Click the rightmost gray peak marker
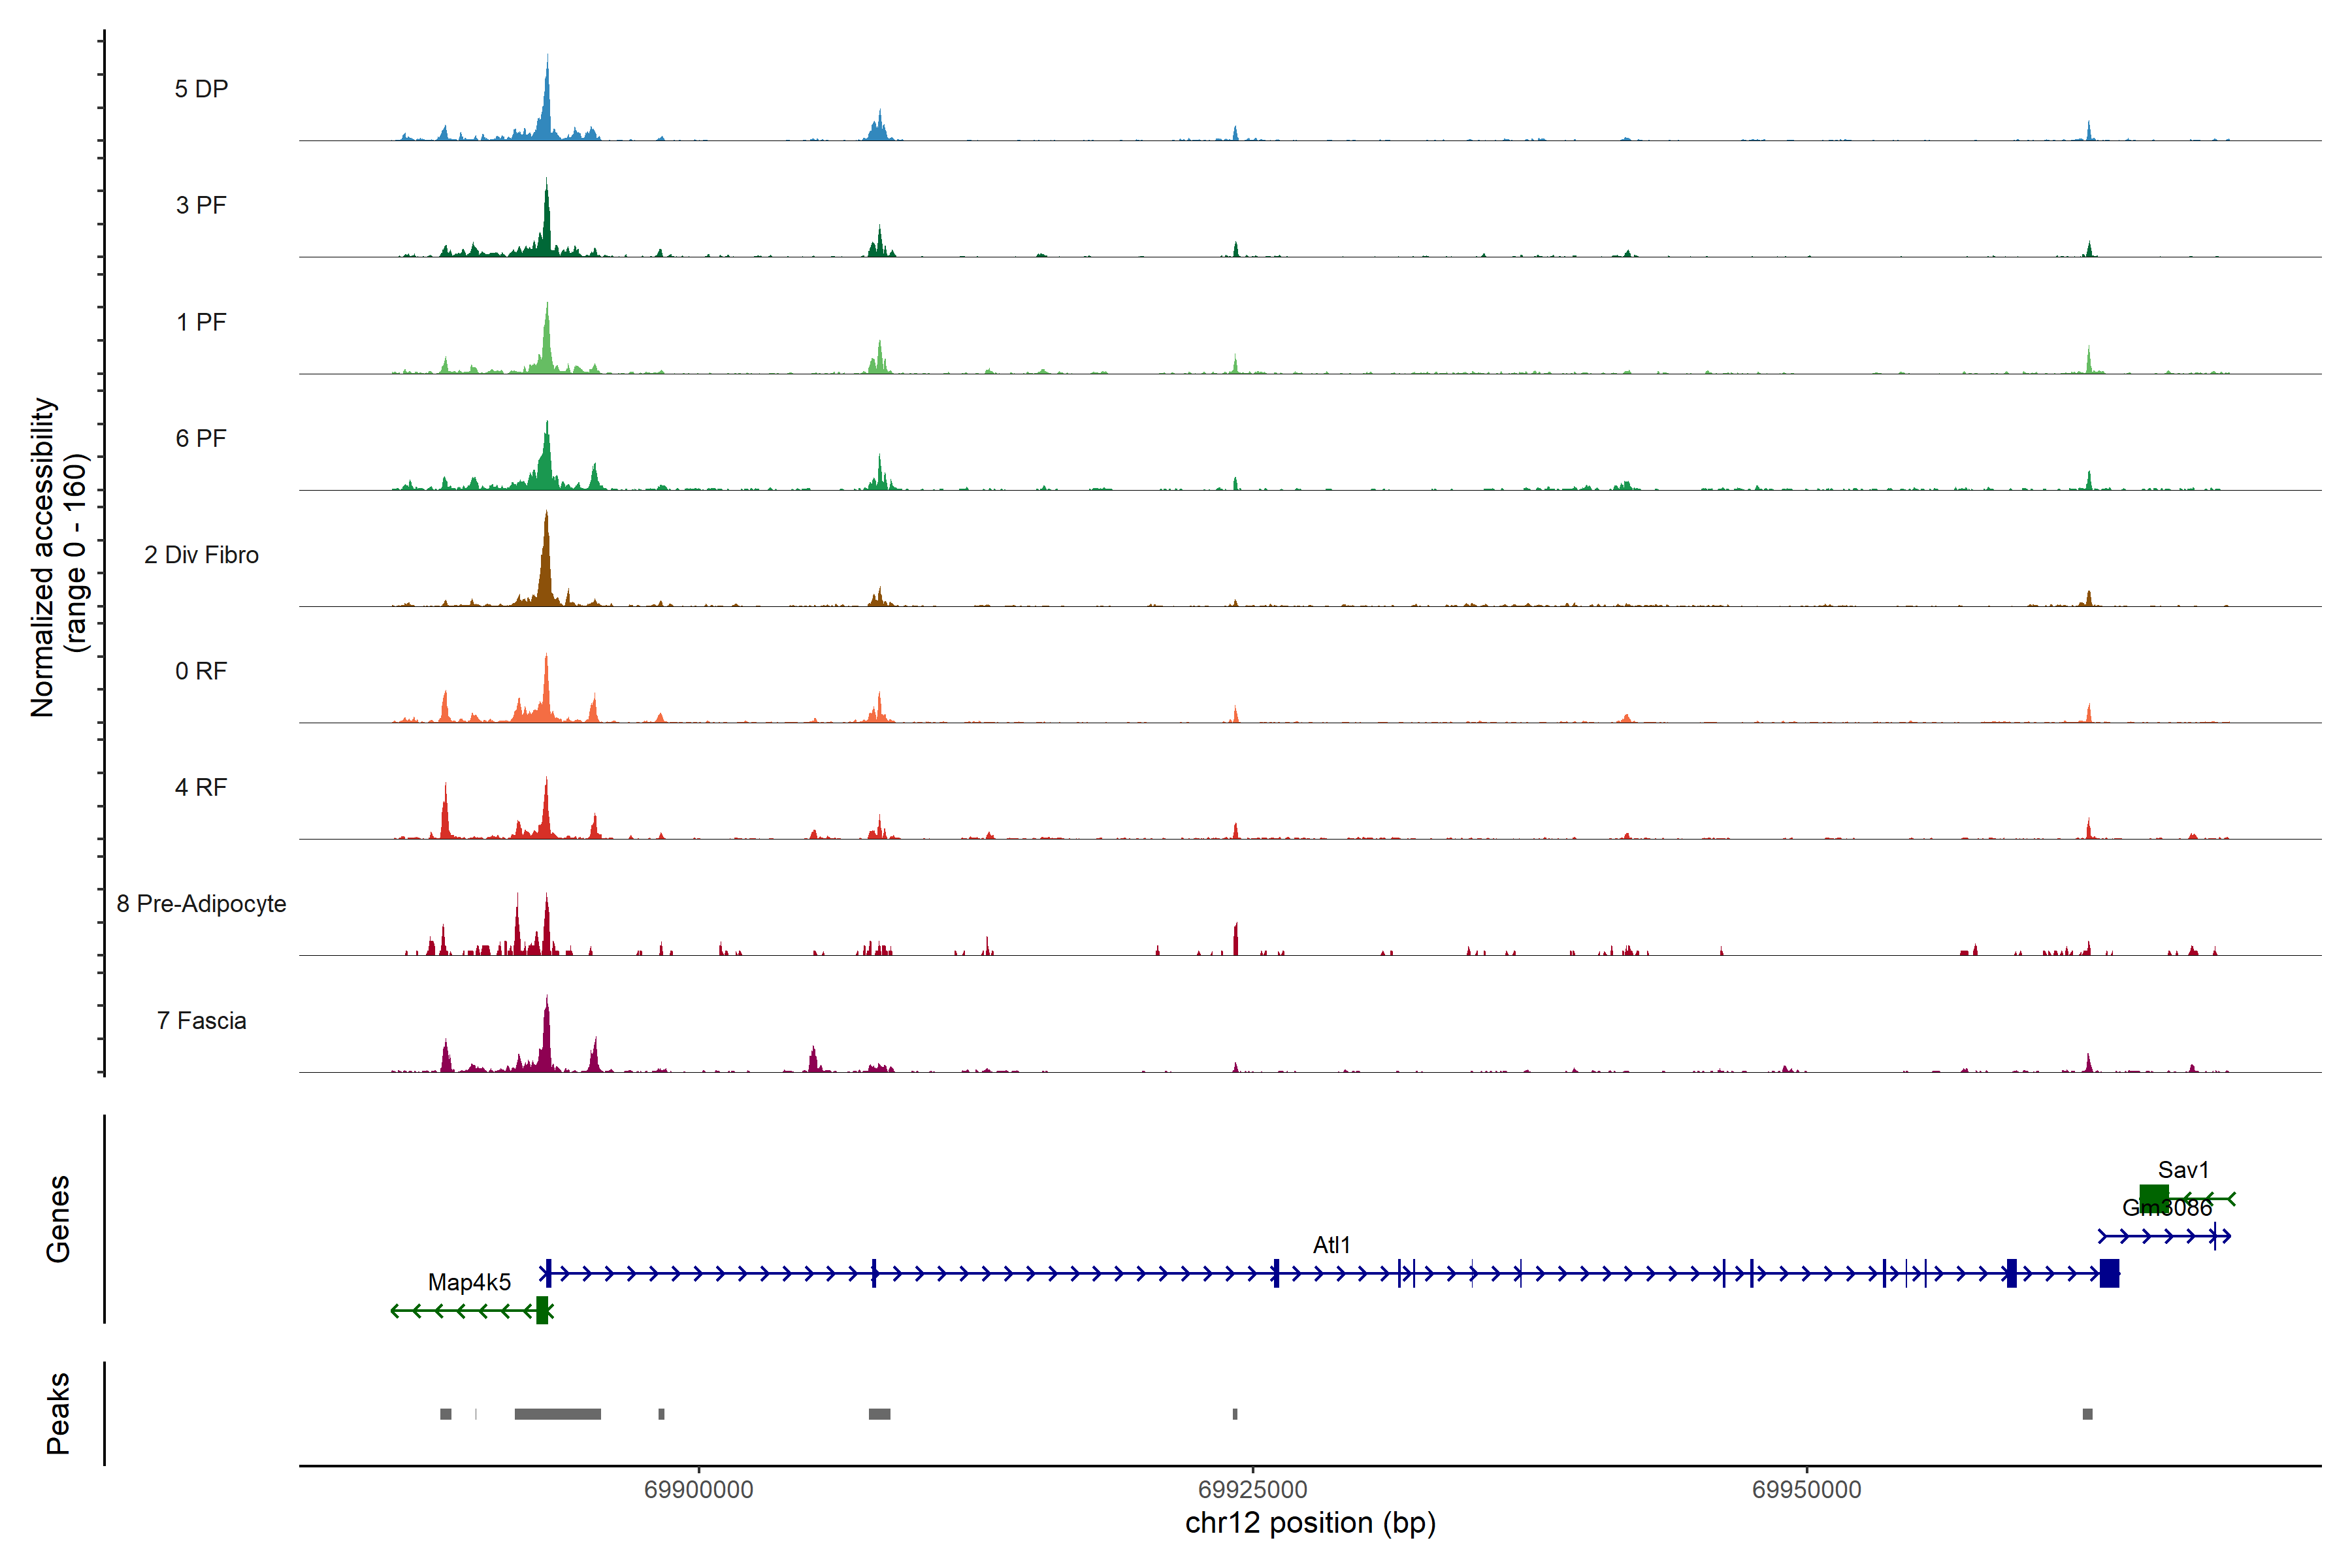This screenshot has height=1568, width=2352. (2087, 1414)
